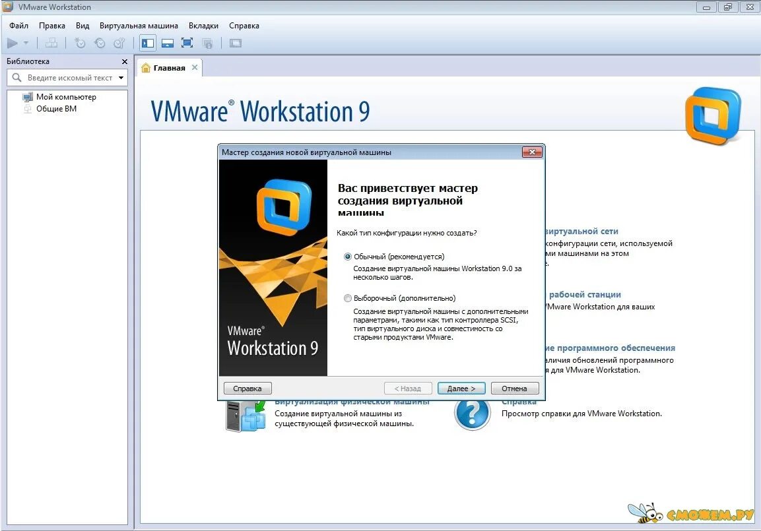This screenshot has height=531, width=761.
Task: Click the search magnifier in the library panel
Action: [16, 77]
